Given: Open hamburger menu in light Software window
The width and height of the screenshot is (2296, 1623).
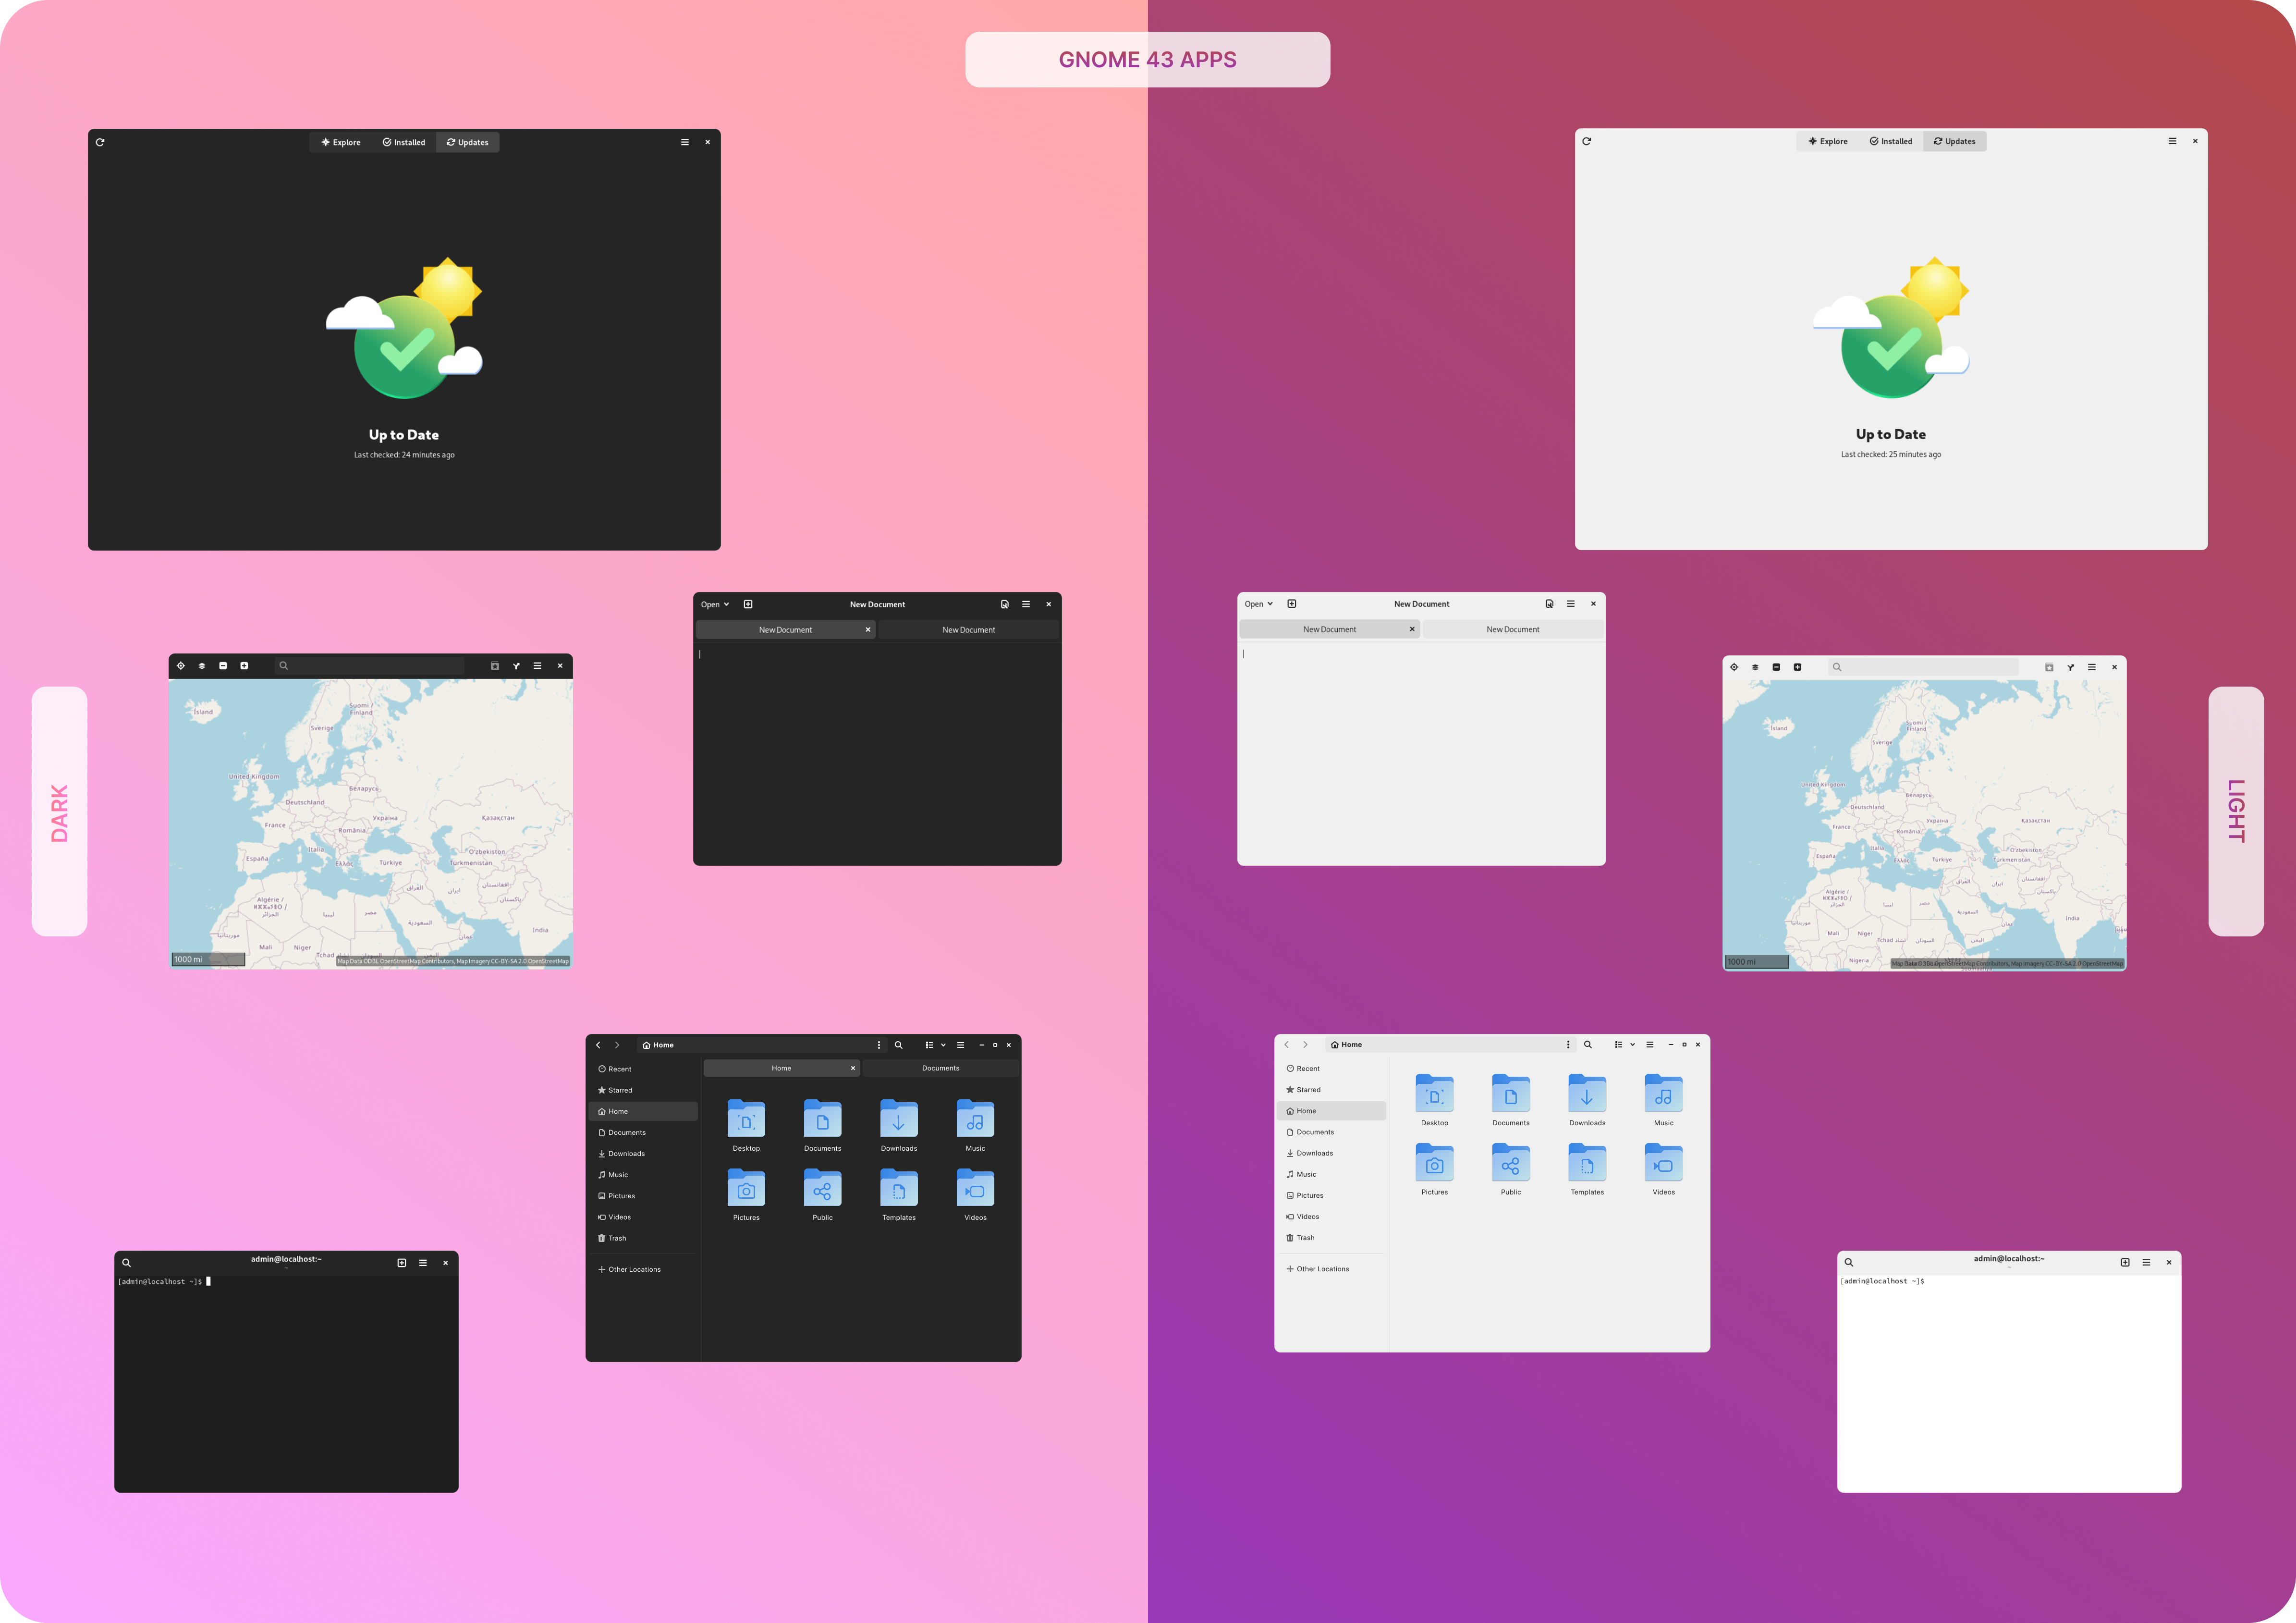Looking at the screenshot, I should tap(2172, 141).
